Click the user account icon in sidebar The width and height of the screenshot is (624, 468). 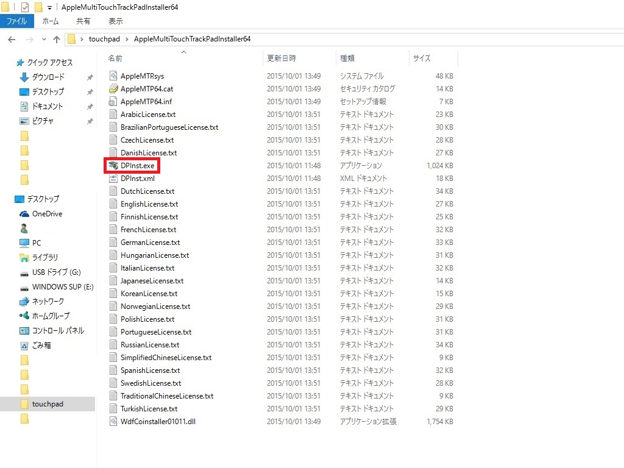coord(24,229)
